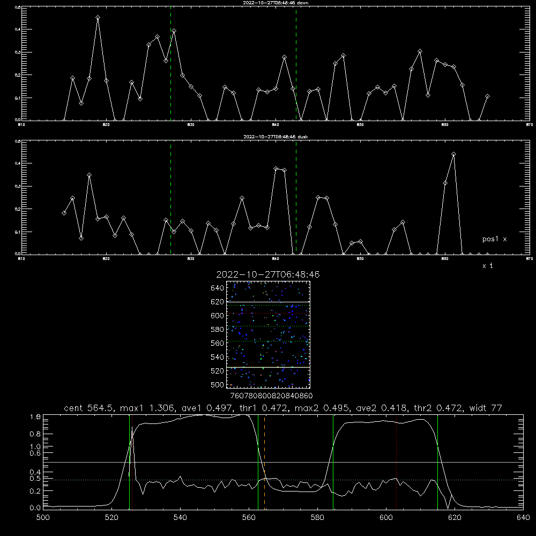536x536 pixels.
Task: Click the dotted horizontal threshold line in bottom plot
Action: 283,480
